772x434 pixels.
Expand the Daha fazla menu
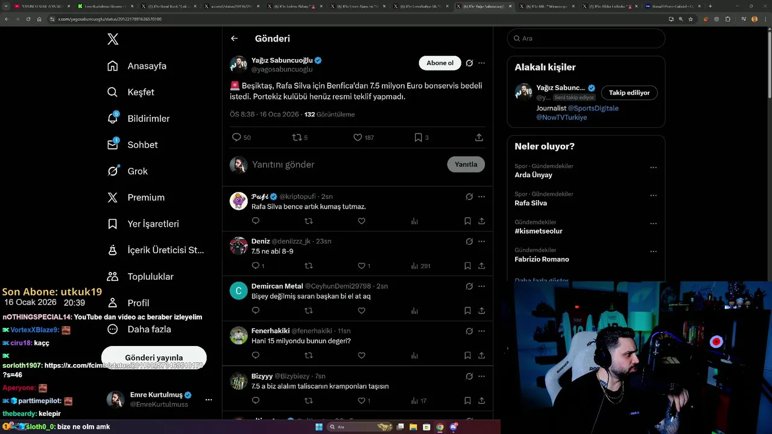click(x=139, y=329)
